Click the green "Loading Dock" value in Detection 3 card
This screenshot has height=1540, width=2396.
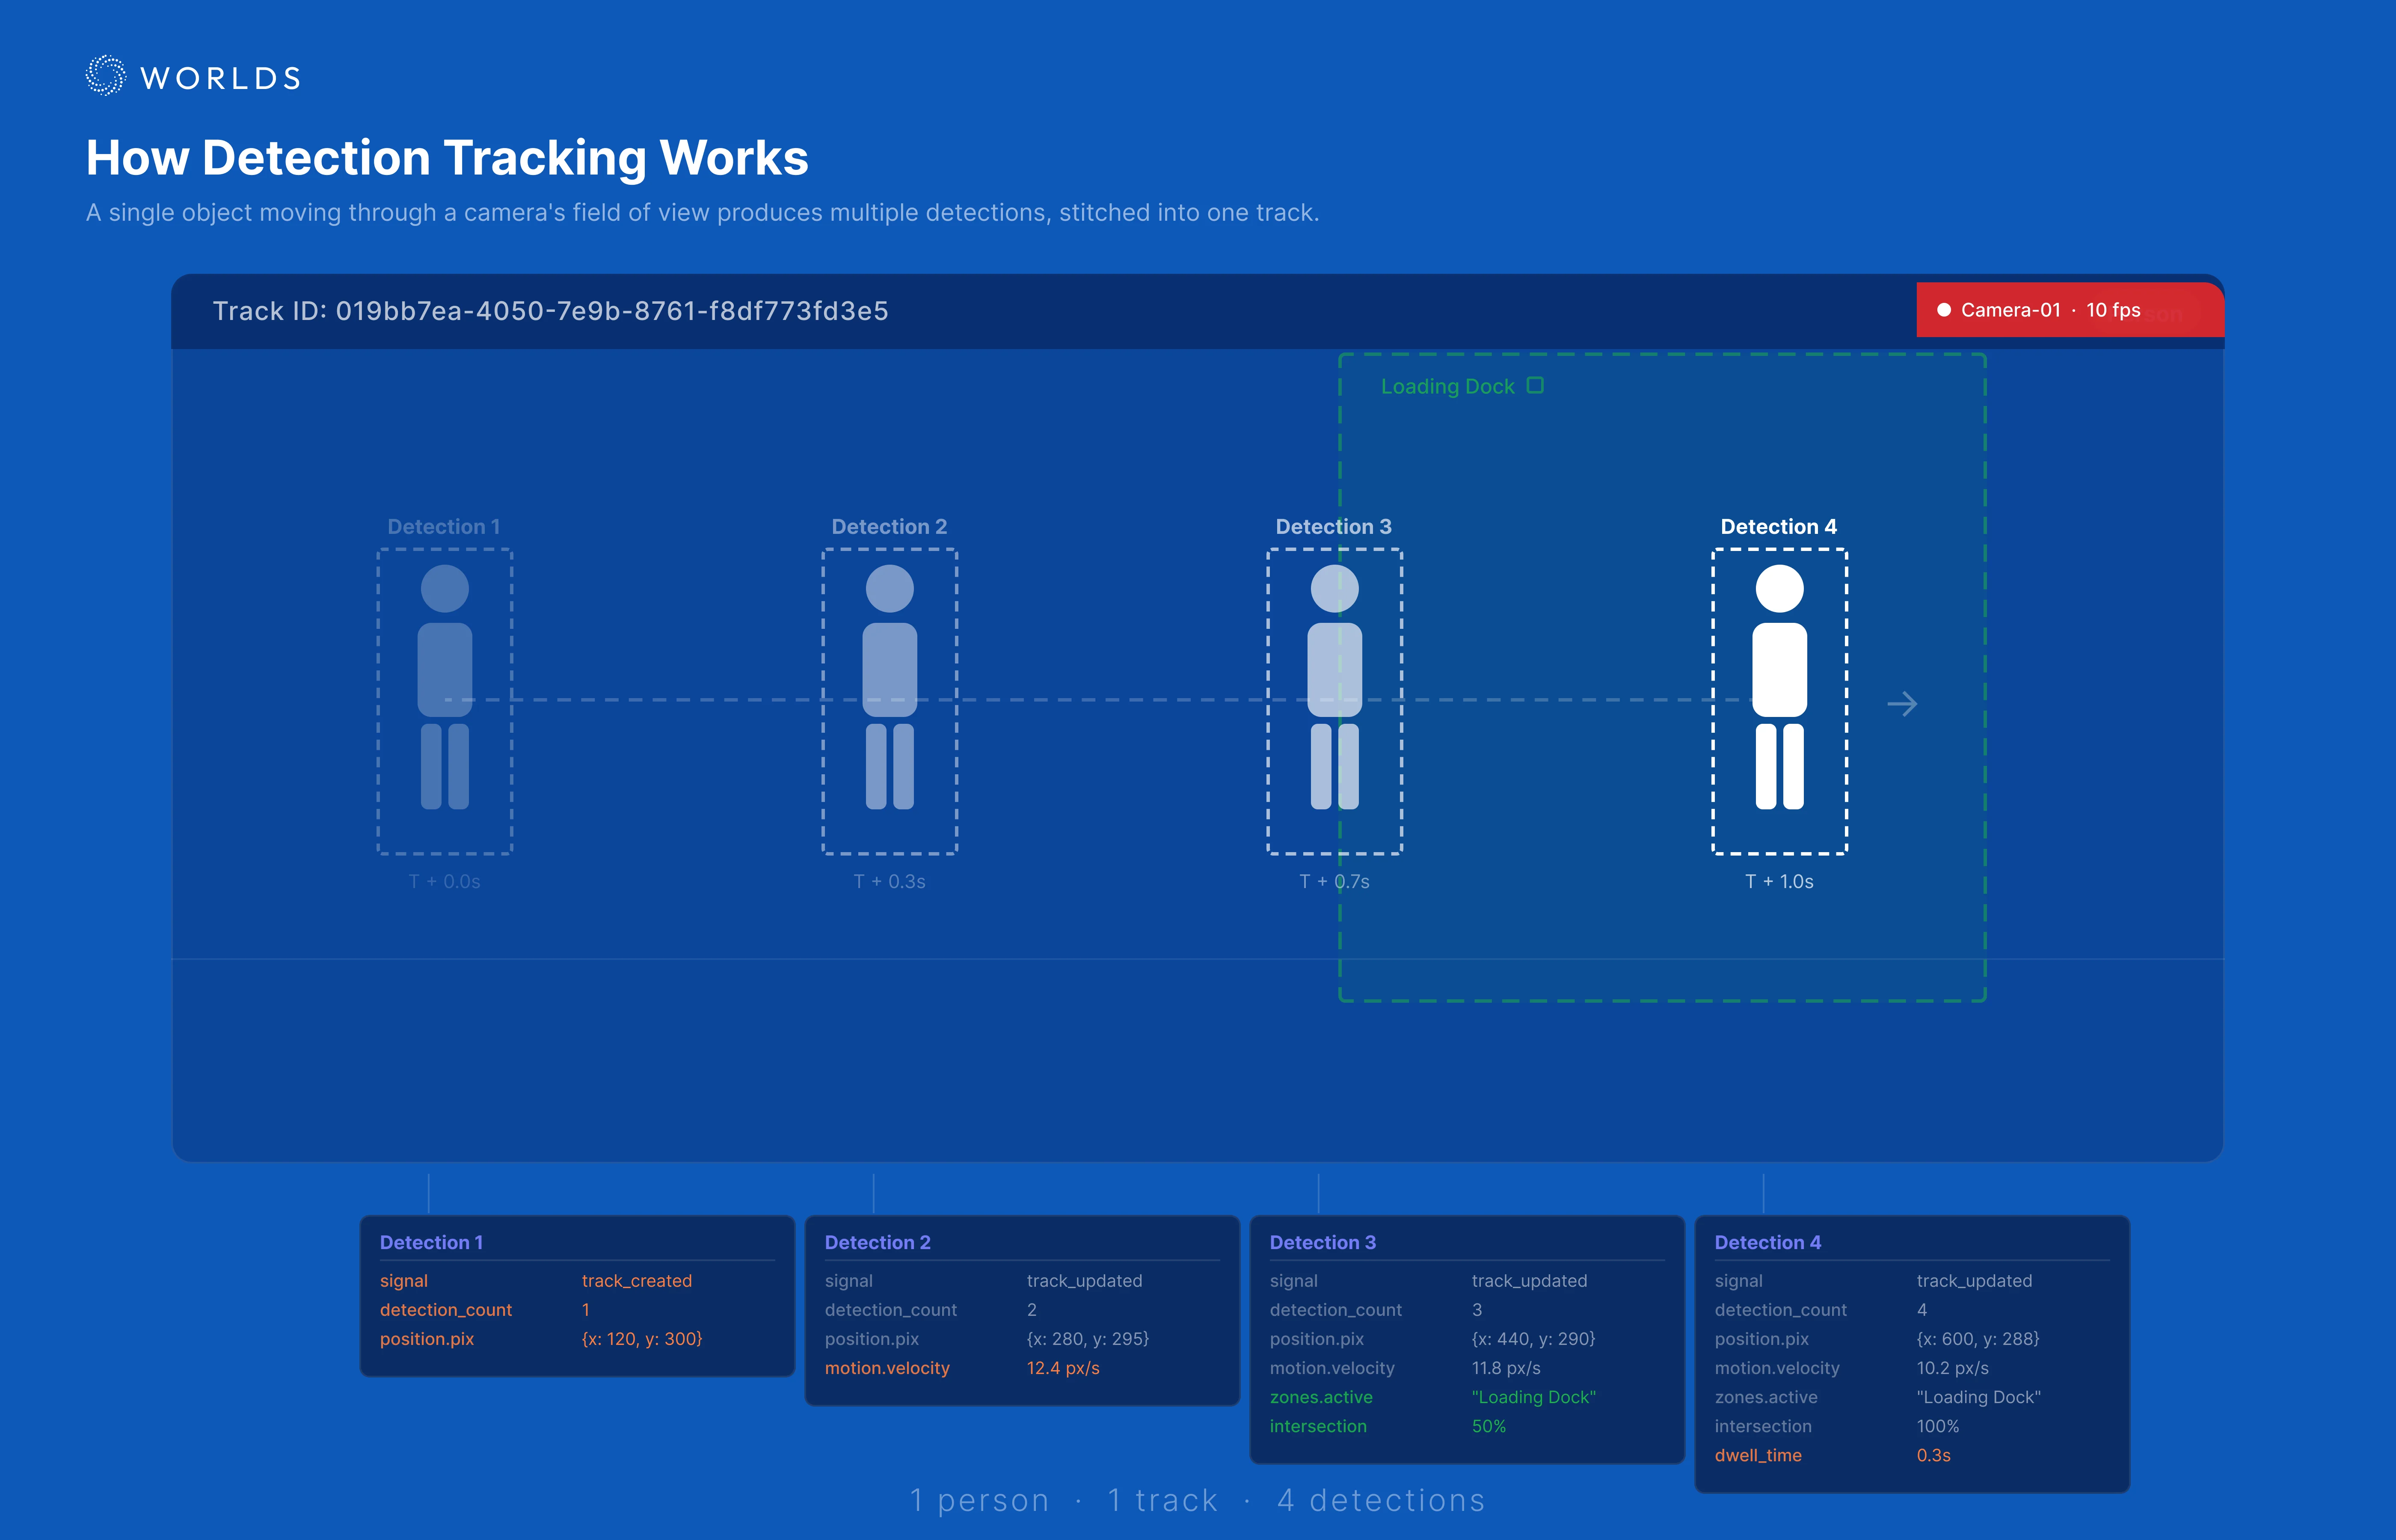pos(1533,1397)
